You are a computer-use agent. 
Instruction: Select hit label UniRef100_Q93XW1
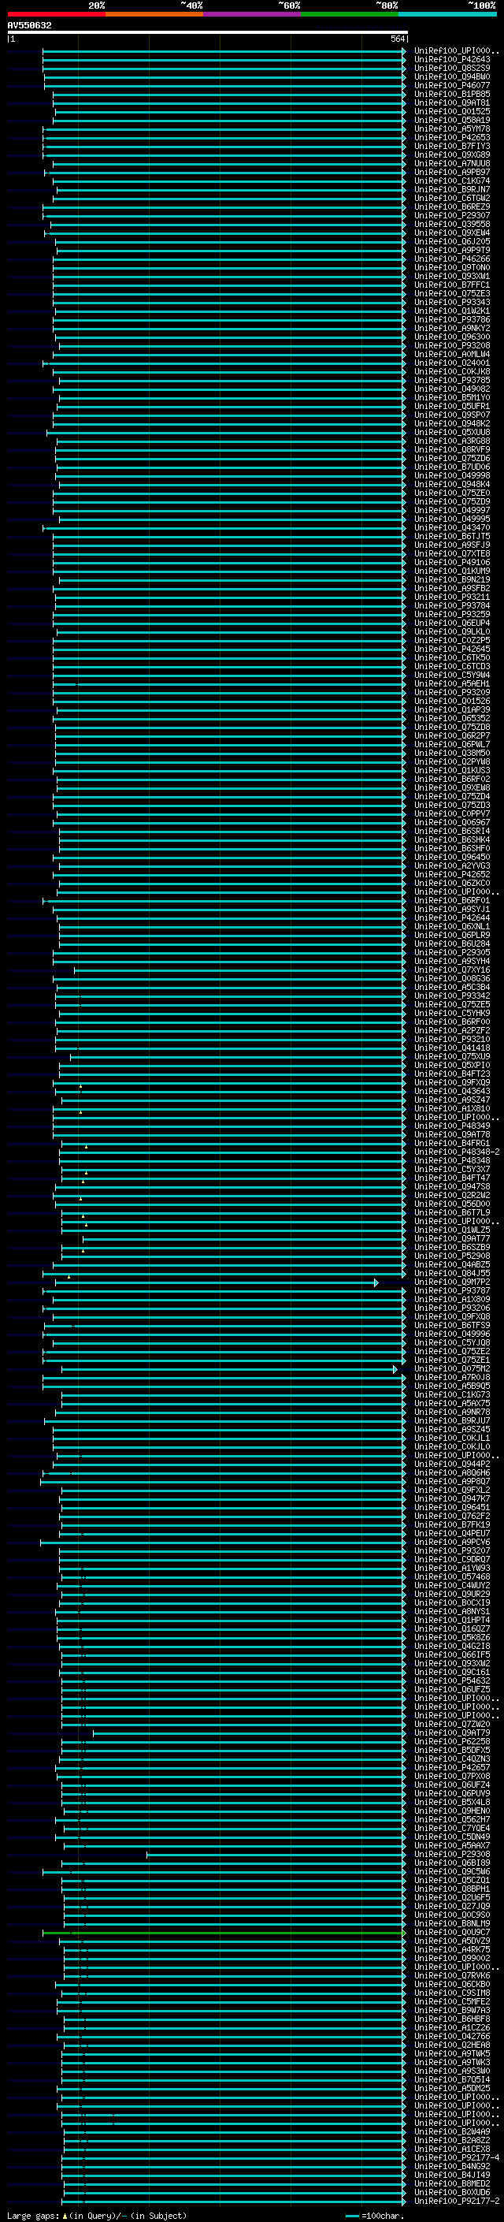pos(452,277)
